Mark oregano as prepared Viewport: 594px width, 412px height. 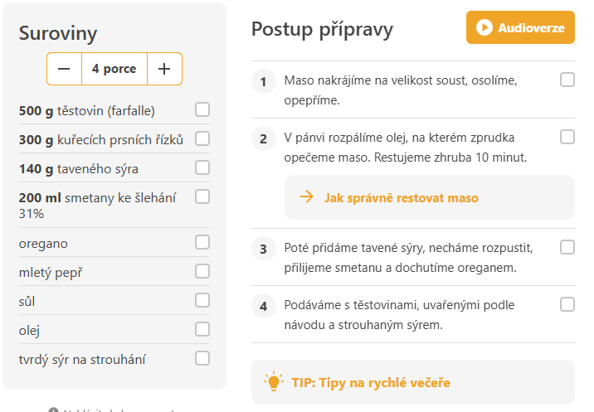[x=202, y=242]
